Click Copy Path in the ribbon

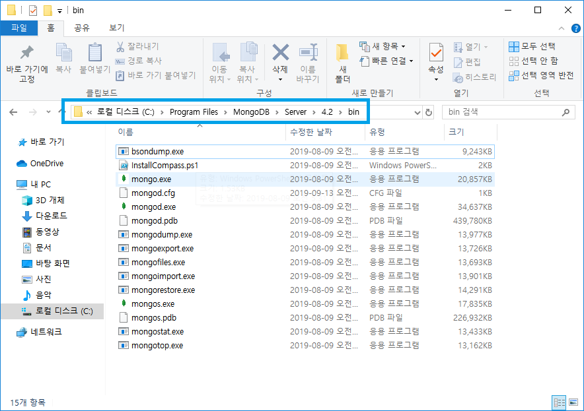139,61
